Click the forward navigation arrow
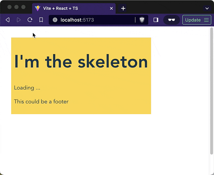Image resolution: width=214 pixels, height=175 pixels. (x=19, y=20)
